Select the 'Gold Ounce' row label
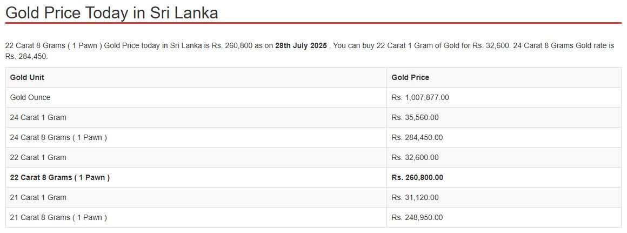 click(30, 97)
